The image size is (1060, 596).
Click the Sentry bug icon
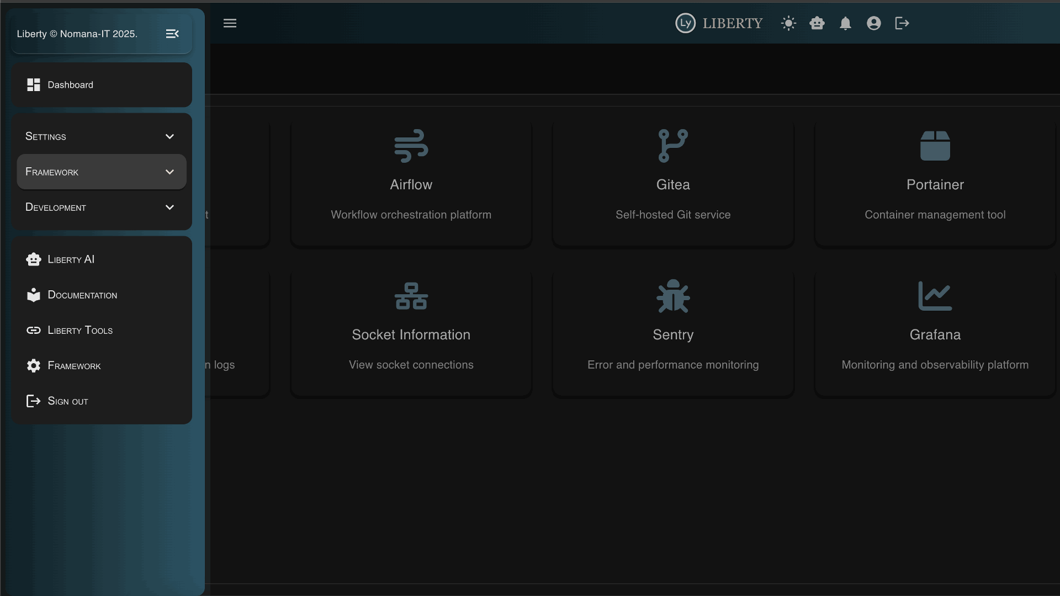(x=673, y=296)
